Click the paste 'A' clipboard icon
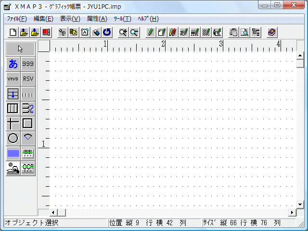The image size is (308, 231). 85,32
